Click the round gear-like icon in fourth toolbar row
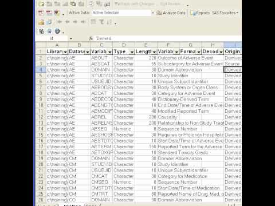The image size is (275, 206). (x=57, y=31)
